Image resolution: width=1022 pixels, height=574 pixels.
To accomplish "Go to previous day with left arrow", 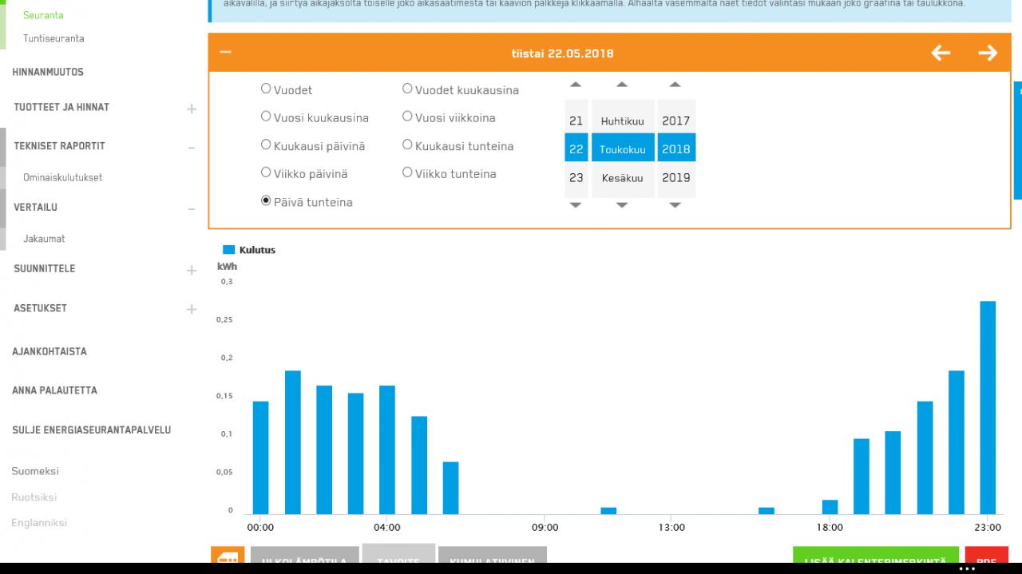I will pyautogui.click(x=941, y=53).
